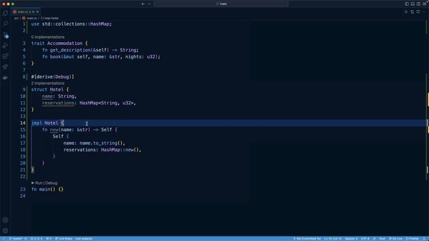429x241 pixels.
Task: Open errors and warnings count in status bar
Action: coord(36,238)
